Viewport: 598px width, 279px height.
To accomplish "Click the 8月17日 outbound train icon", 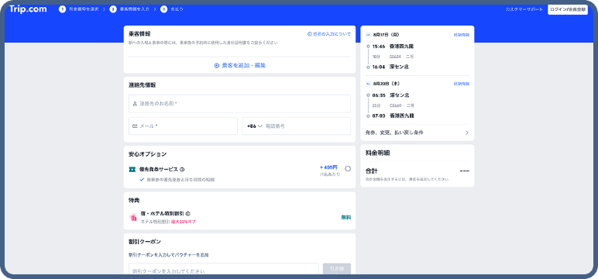I will pos(368,35).
